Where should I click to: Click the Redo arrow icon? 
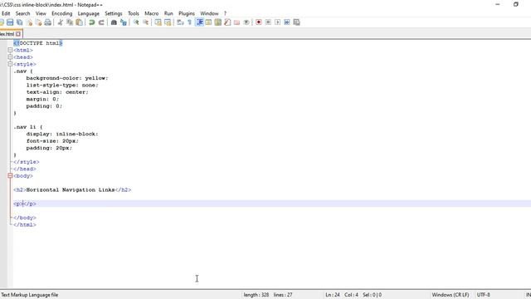[x=101, y=22]
